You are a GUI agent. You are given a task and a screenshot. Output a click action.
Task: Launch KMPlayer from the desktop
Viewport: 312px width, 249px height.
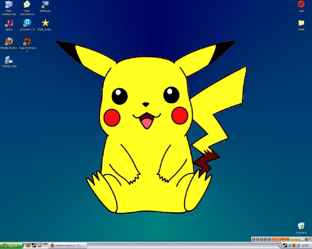[x=45, y=6]
